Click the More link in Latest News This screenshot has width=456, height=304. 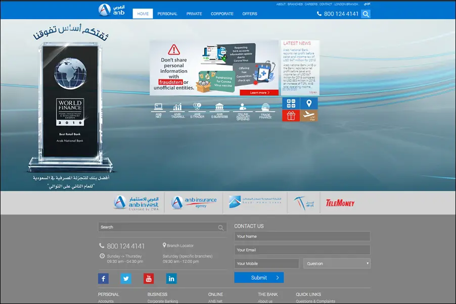313,92
